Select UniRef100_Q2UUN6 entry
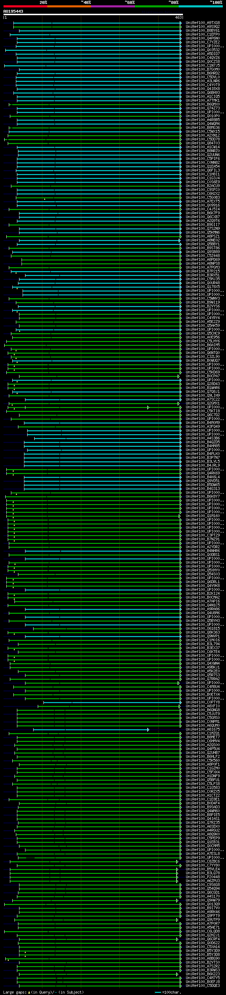The width and height of the screenshot is (226, 995). [x=202, y=155]
